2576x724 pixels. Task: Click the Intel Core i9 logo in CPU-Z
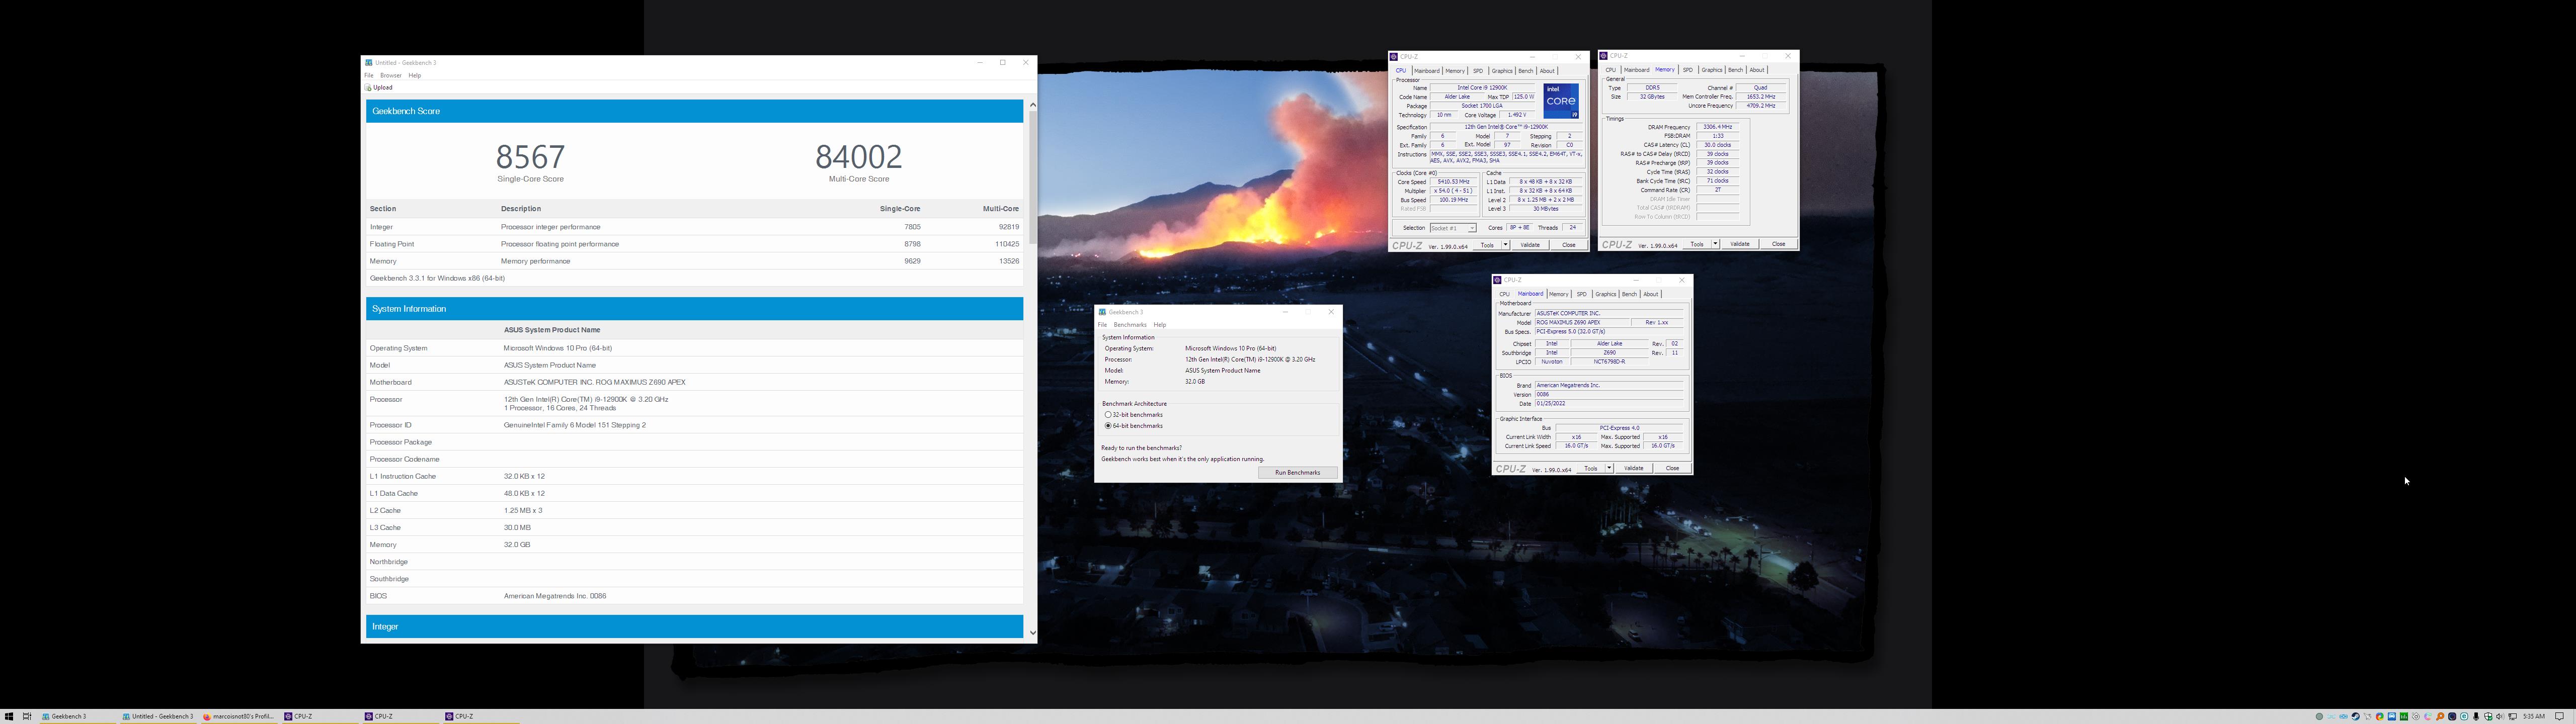click(x=1561, y=101)
